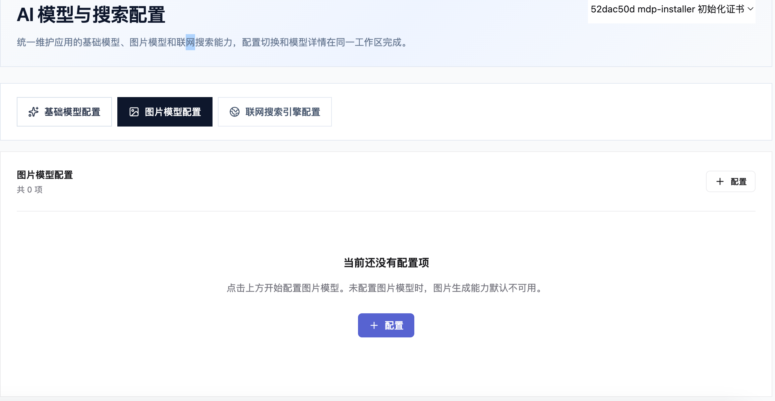Image resolution: width=775 pixels, height=401 pixels.
Task: Select the 图片模型配置 tab
Action: pyautogui.click(x=165, y=112)
